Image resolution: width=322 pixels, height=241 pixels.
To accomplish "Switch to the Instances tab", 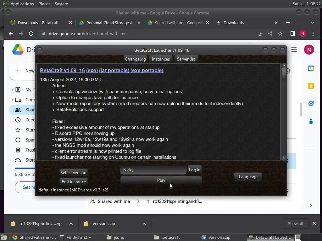I will point(161,59).
